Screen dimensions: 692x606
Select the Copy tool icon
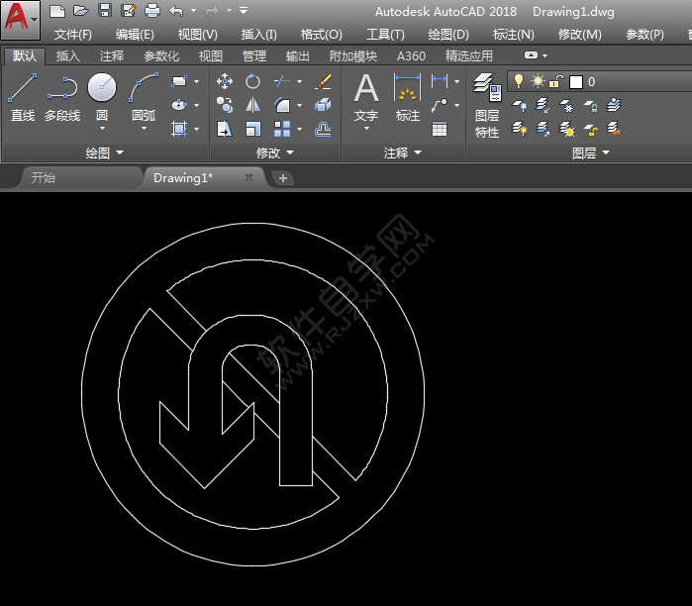point(225,105)
